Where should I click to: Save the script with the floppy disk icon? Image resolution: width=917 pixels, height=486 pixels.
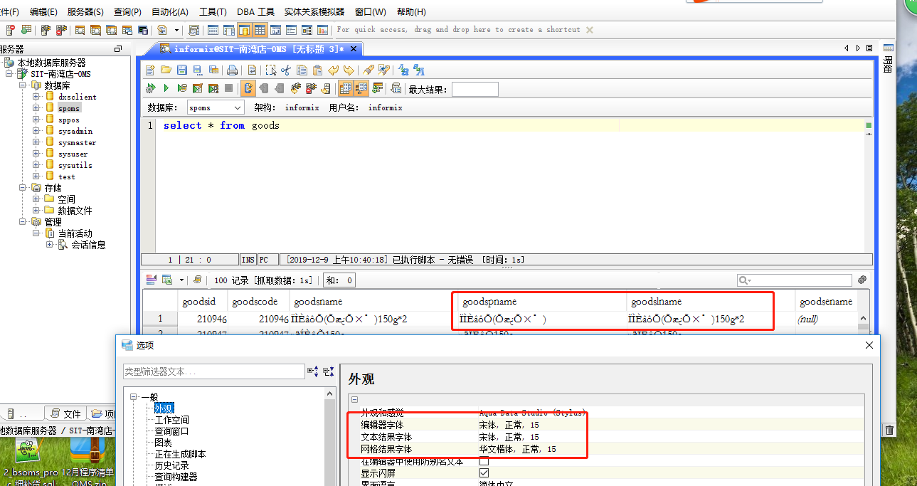(181, 70)
